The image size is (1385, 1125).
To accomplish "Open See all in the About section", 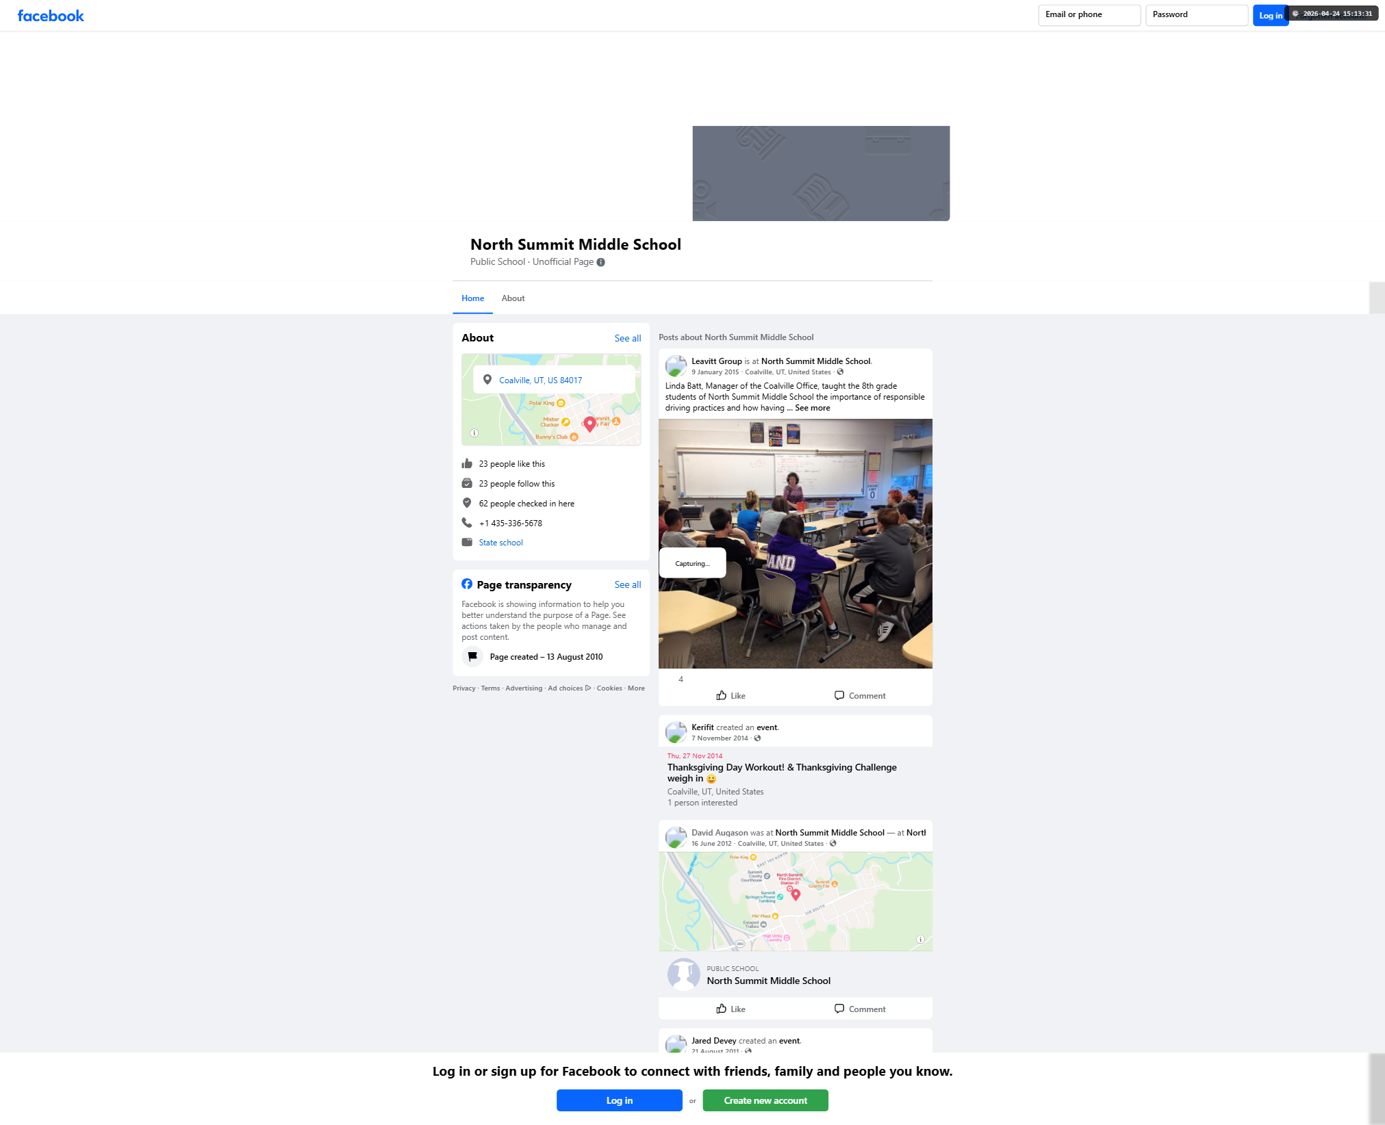I will pos(627,339).
